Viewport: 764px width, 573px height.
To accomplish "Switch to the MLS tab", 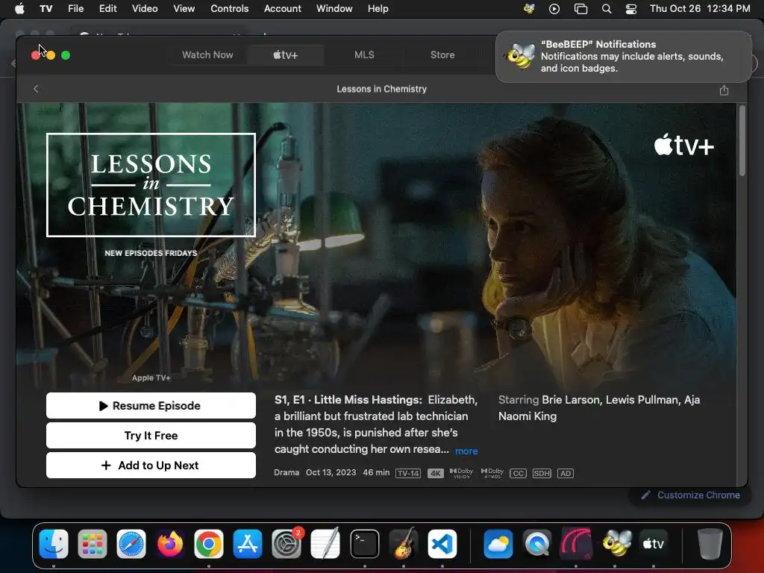I will coord(364,55).
